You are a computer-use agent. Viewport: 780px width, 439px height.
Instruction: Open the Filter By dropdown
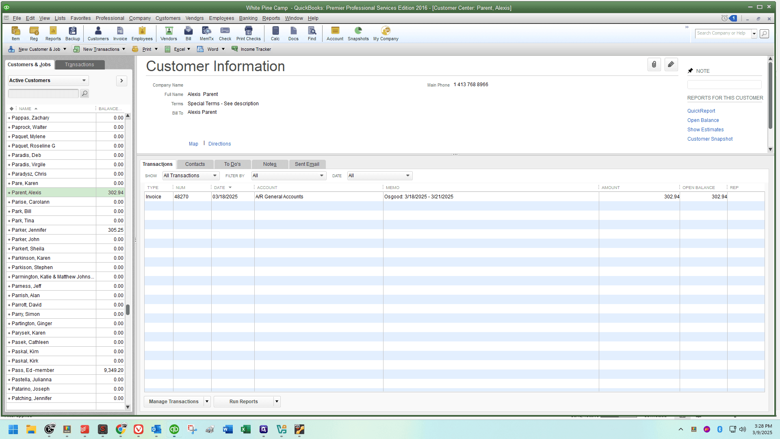289,176
